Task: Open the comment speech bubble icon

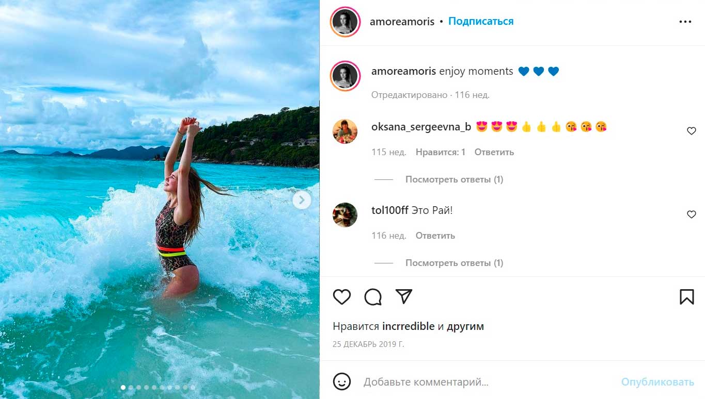Action: pos(373,297)
